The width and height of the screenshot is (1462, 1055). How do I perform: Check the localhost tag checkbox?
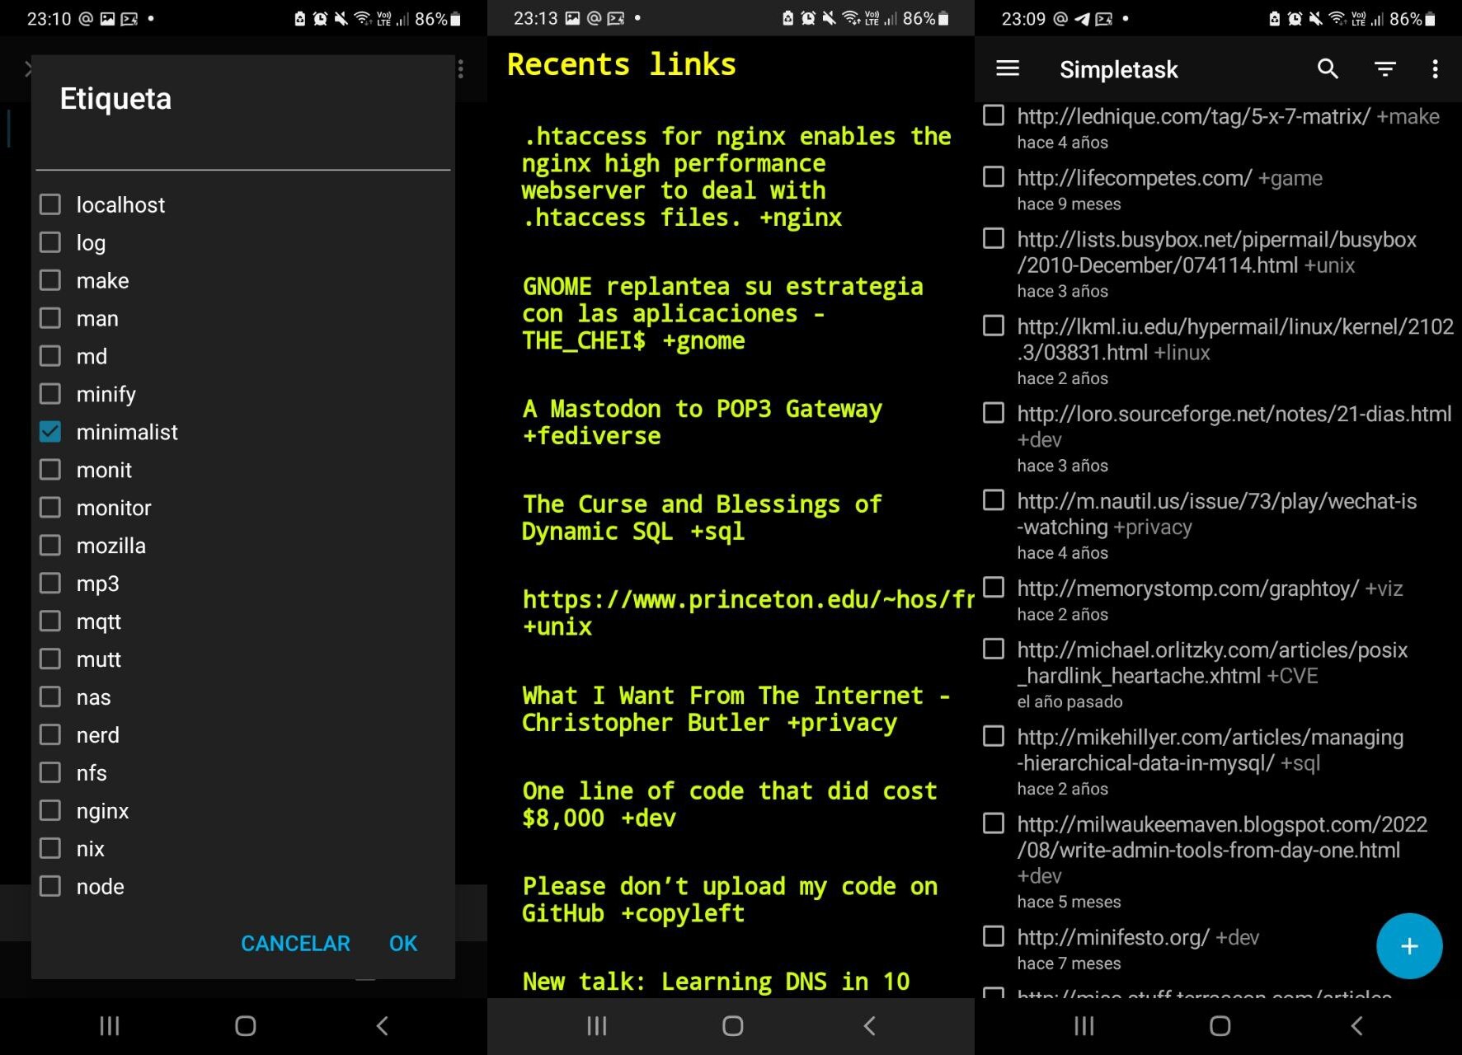coord(50,204)
